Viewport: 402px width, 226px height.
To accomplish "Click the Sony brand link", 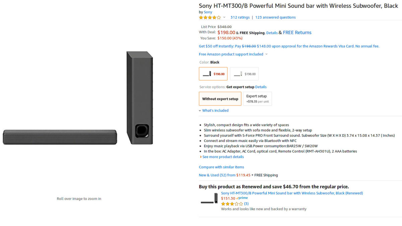I will 208,12.
